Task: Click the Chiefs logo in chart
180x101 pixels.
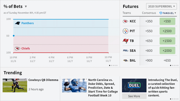Action: (x=18, y=48)
